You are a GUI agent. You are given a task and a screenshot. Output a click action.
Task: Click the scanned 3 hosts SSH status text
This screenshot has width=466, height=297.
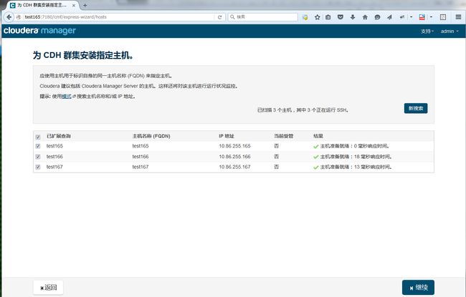click(303, 110)
